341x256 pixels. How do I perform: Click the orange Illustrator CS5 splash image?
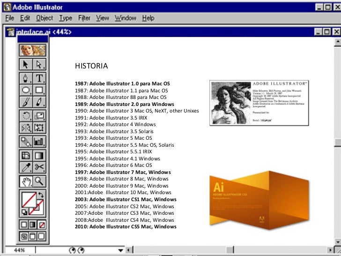point(259,200)
